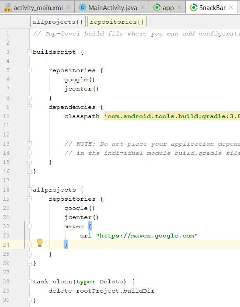Click 'jcenter()' on line 7
240x307 pixels.
pos(81,89)
